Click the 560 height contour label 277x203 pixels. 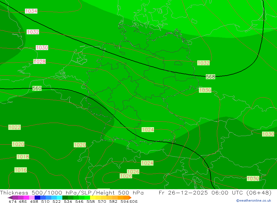tap(37, 88)
